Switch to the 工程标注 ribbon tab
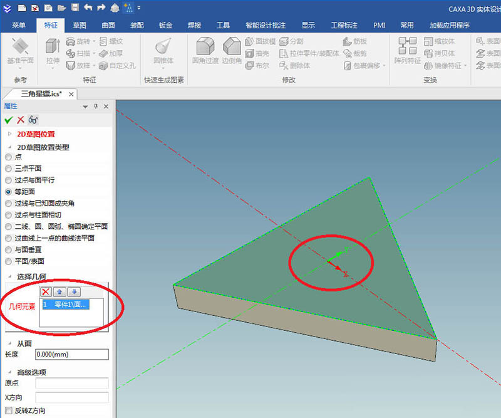The image size is (501, 418). coord(344,25)
